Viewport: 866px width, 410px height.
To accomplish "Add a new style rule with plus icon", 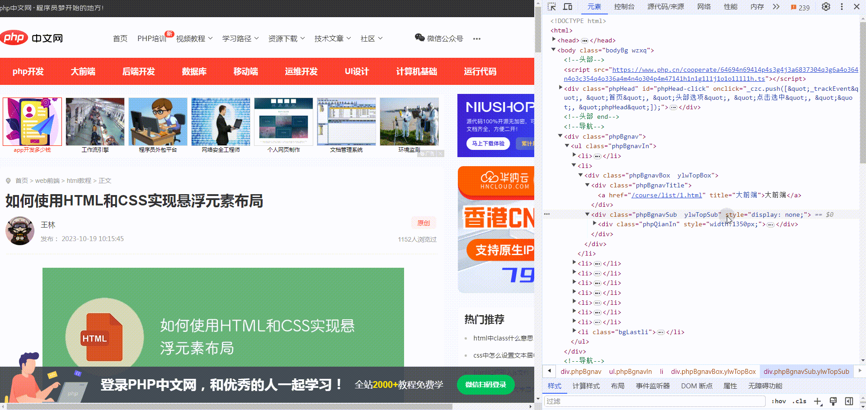I will (818, 401).
